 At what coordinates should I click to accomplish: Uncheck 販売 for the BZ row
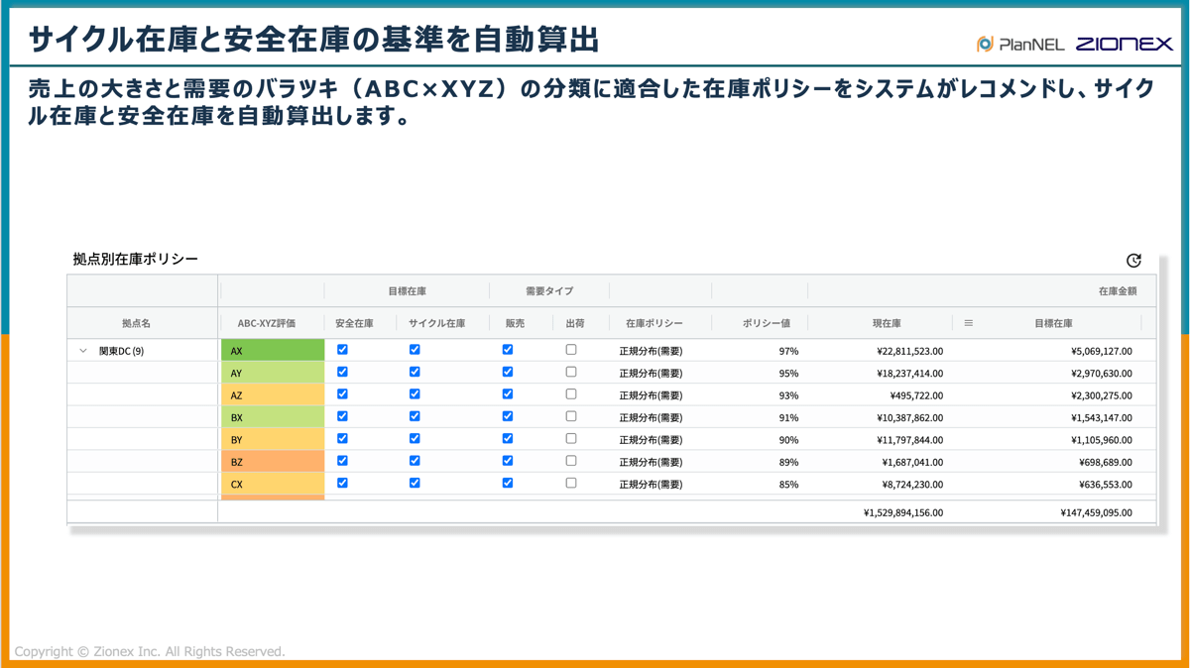click(x=508, y=460)
